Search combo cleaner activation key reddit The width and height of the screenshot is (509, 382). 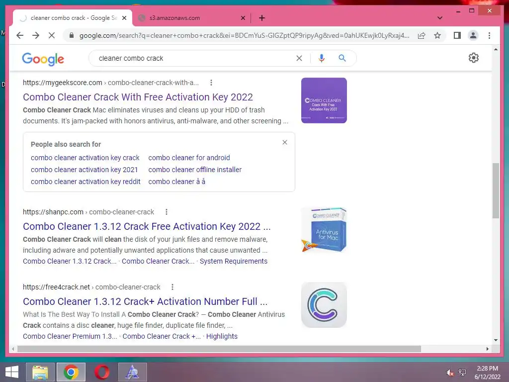(85, 182)
